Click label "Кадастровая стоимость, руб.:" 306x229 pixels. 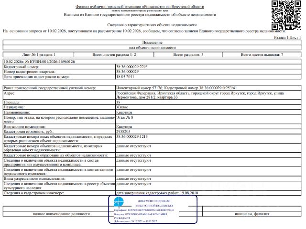pyautogui.click(x=29, y=132)
